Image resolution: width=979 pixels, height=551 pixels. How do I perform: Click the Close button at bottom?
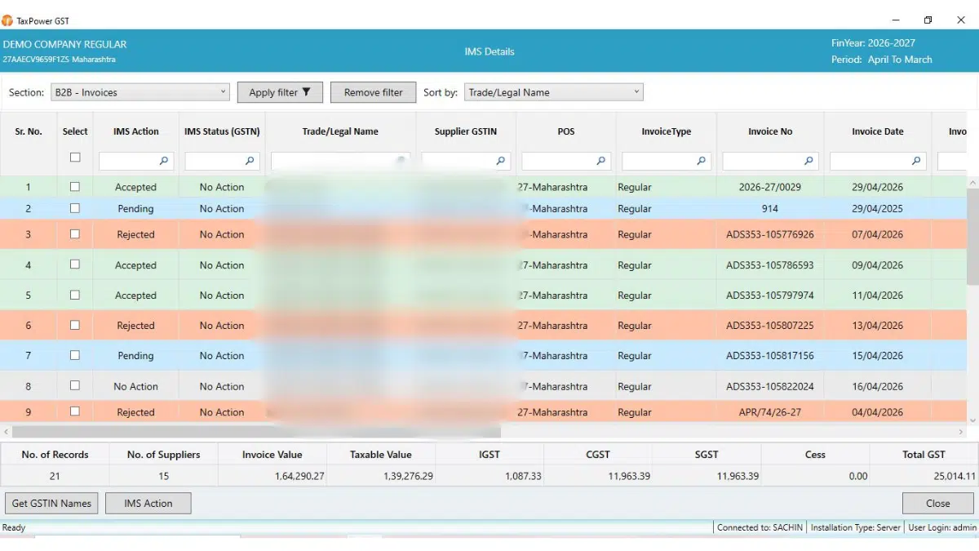pyautogui.click(x=938, y=504)
